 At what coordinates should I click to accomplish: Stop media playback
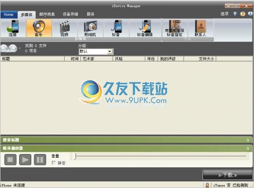(x=10, y=160)
